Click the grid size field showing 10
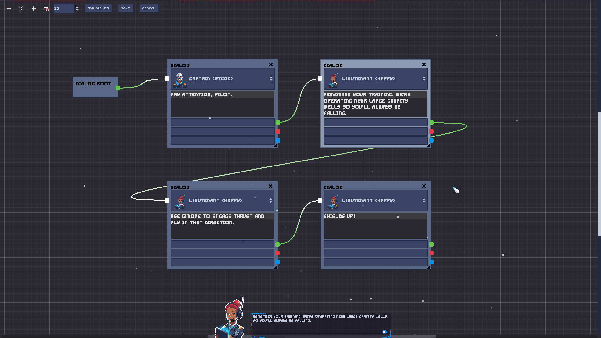 click(64, 8)
